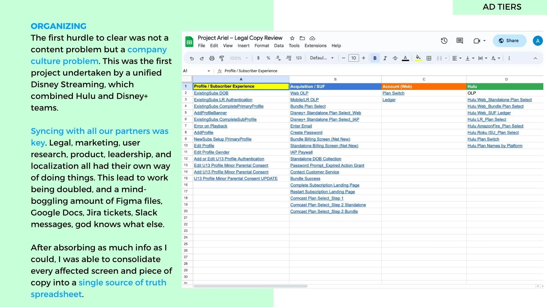547x307 pixels.
Task: Click the redo arrow
Action: pos(202,58)
